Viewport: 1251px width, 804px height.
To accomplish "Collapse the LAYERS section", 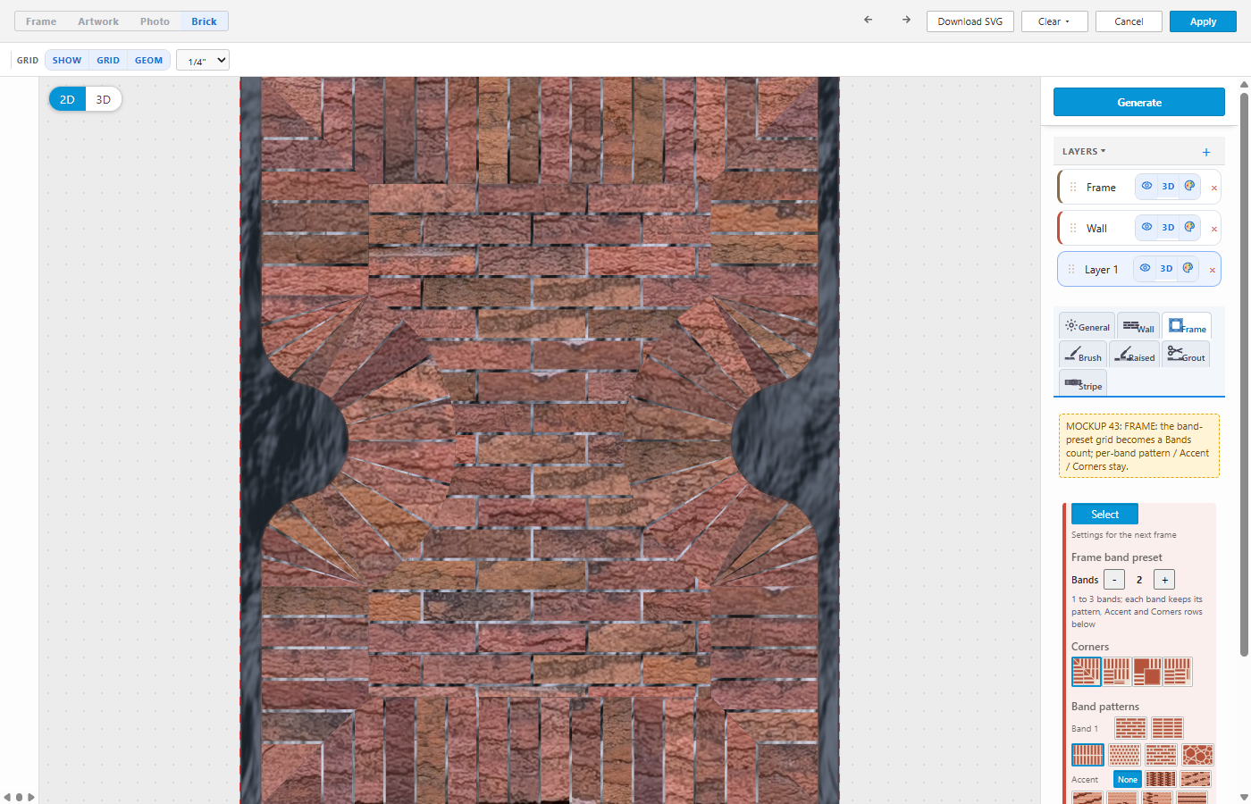I will [1084, 152].
